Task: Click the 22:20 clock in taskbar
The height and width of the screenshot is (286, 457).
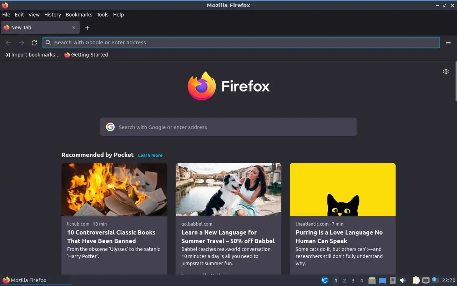Action: pyautogui.click(x=449, y=280)
